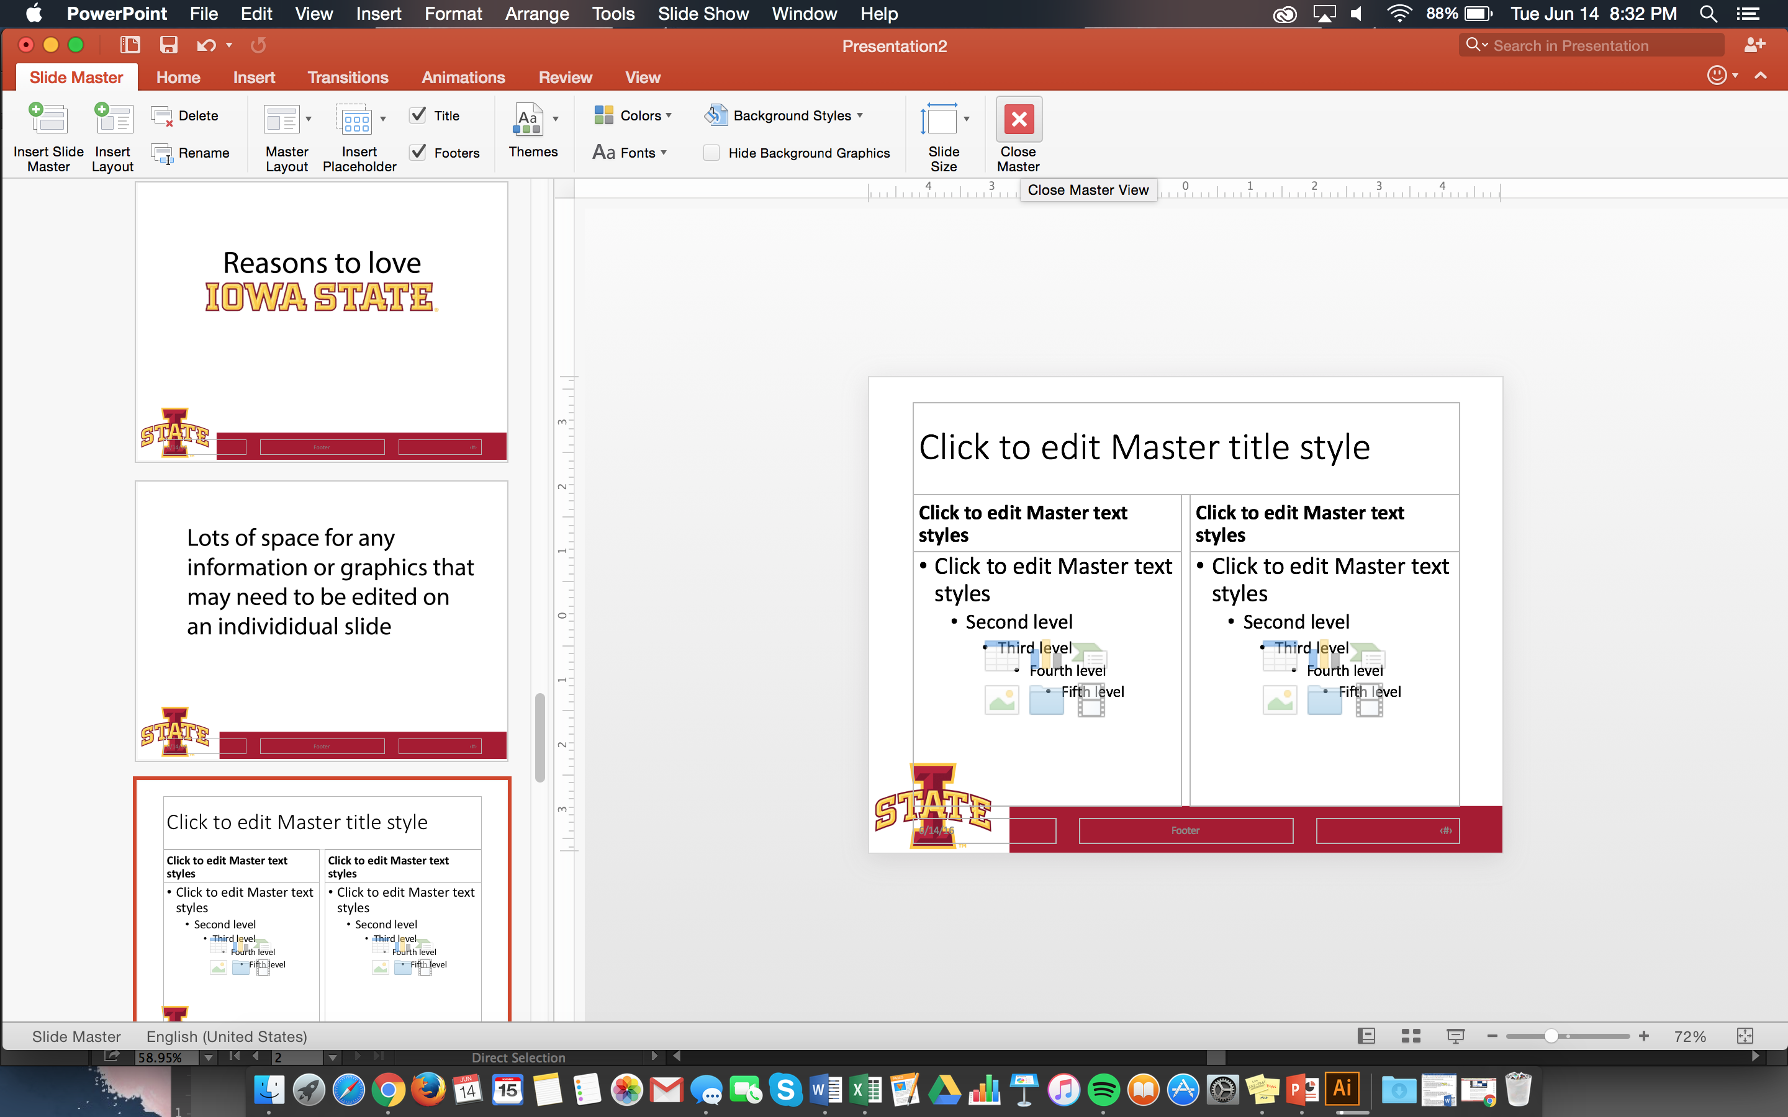Click the Spotify icon in the Dock
The height and width of the screenshot is (1117, 1788).
pyautogui.click(x=1103, y=1092)
